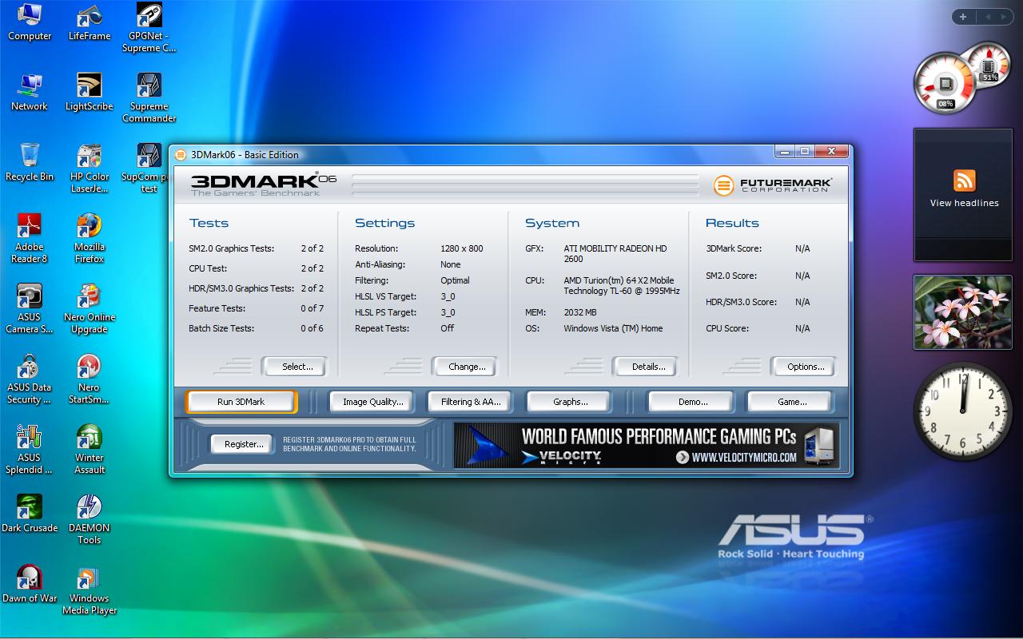
Task: Open Windows Media Player shortcut
Action: pyautogui.click(x=89, y=589)
